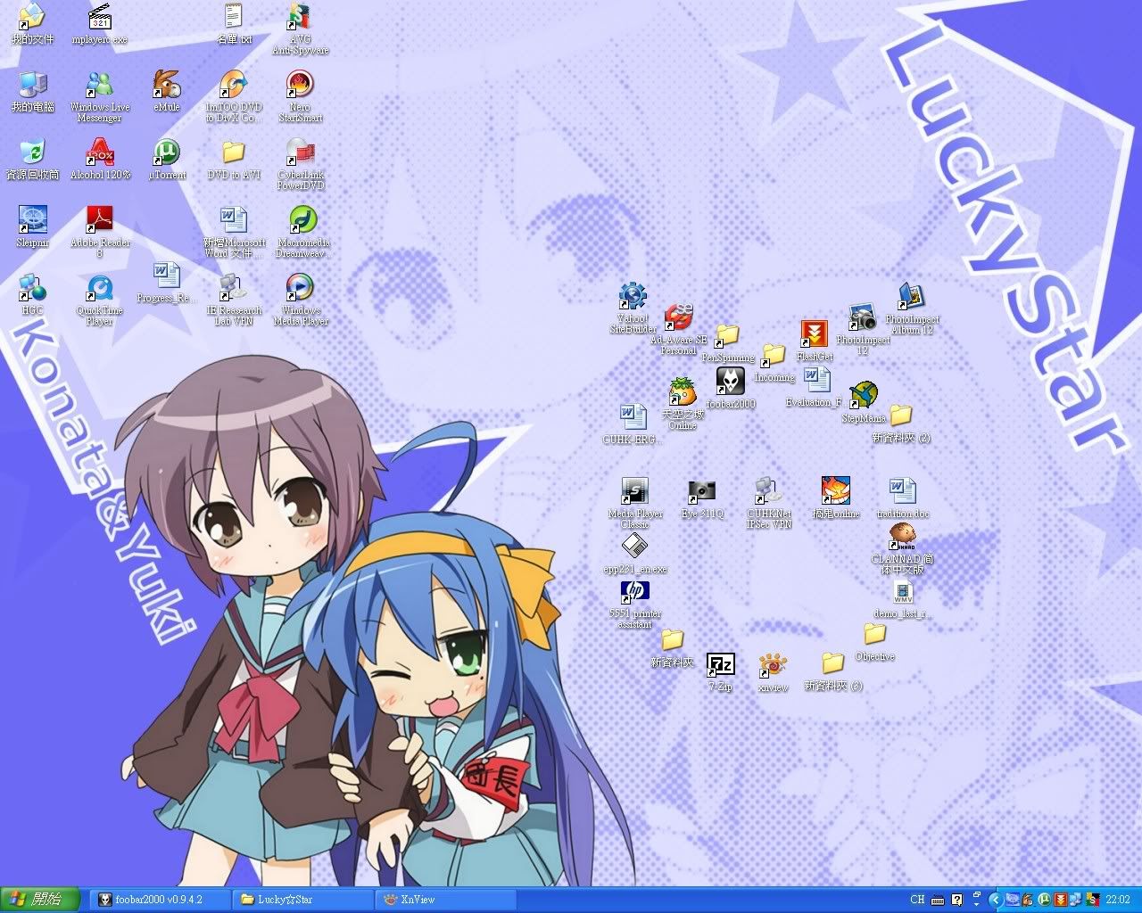
Task: Expand hidden system tray icons arrow
Action: point(996,900)
